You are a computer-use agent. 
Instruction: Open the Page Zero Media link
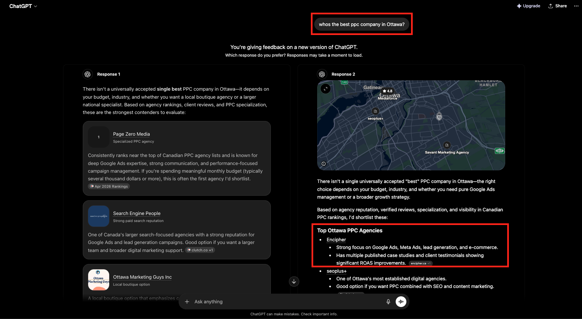[x=132, y=134]
